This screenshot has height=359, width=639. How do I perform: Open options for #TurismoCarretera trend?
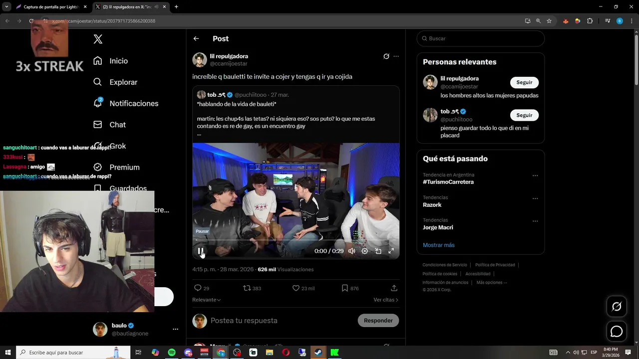coord(535,176)
